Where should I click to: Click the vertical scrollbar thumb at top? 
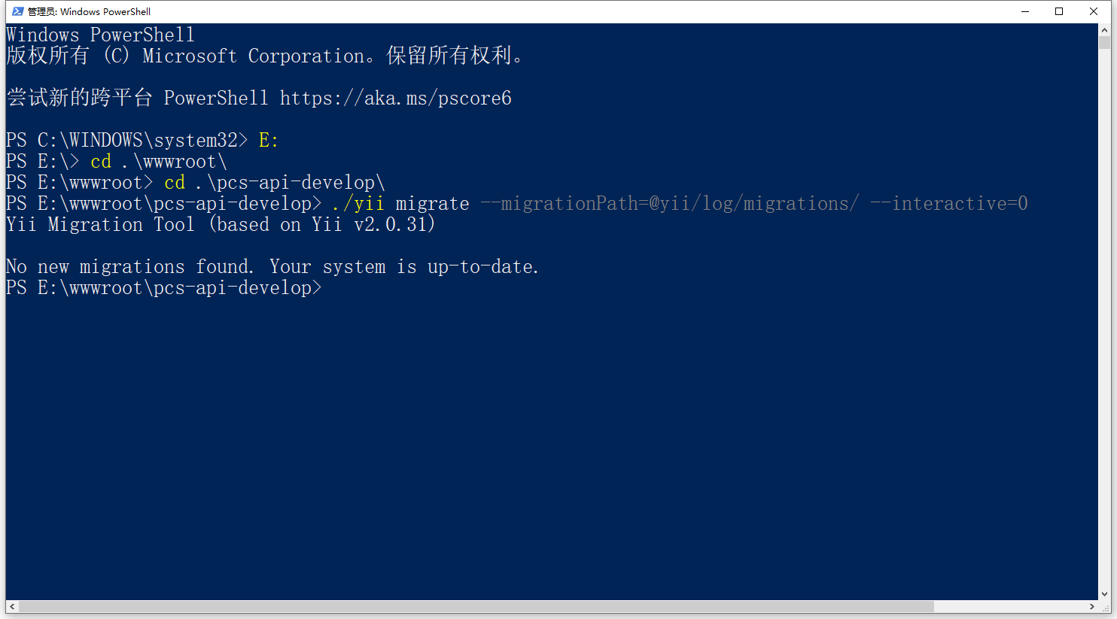pyautogui.click(x=1104, y=43)
